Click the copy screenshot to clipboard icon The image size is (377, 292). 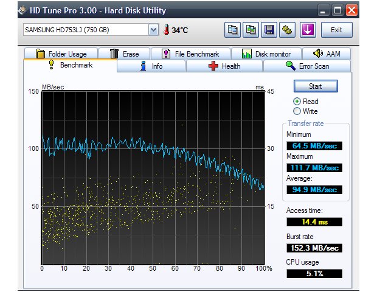point(251,30)
